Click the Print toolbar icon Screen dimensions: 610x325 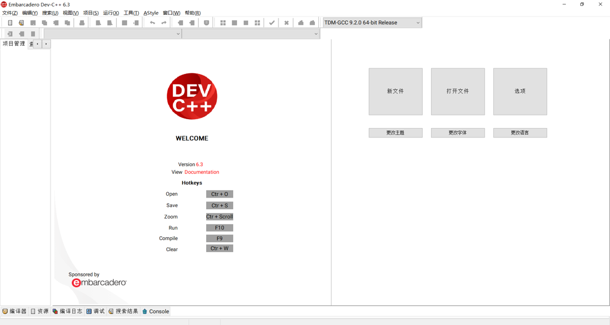pos(82,23)
